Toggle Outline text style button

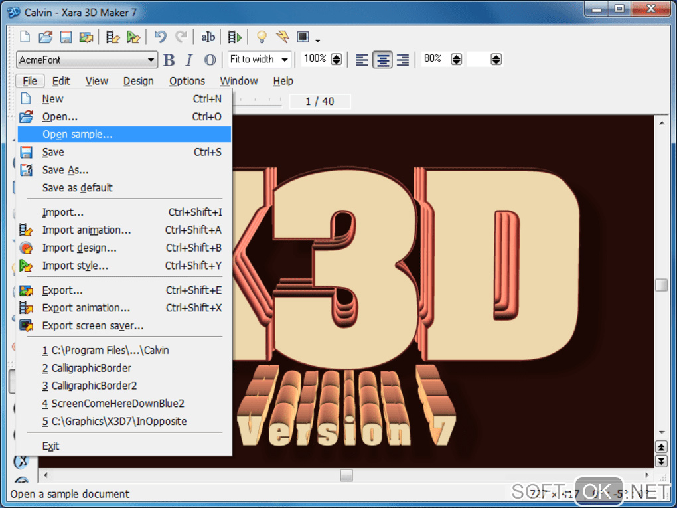tap(210, 60)
